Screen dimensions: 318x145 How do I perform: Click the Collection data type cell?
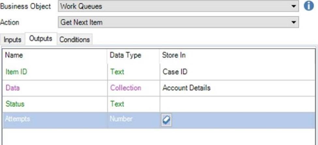pyautogui.click(x=134, y=88)
